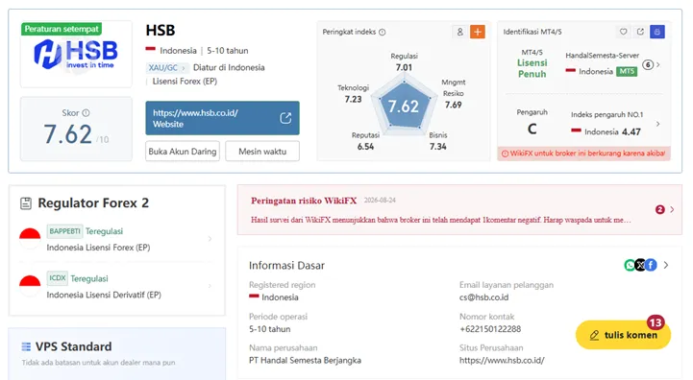Click the Facebook social icon

(x=651, y=265)
